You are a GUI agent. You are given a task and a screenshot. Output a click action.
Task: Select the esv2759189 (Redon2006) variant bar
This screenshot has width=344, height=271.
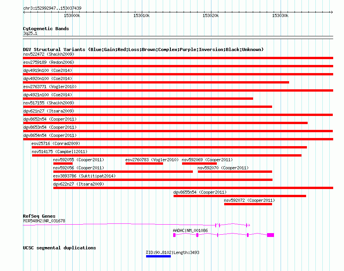(178, 66)
